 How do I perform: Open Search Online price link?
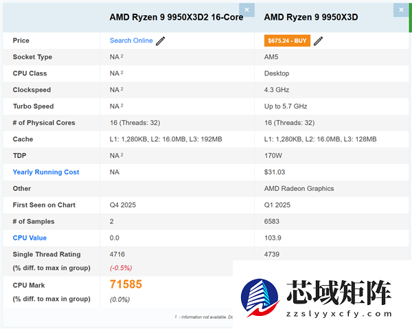tap(131, 41)
